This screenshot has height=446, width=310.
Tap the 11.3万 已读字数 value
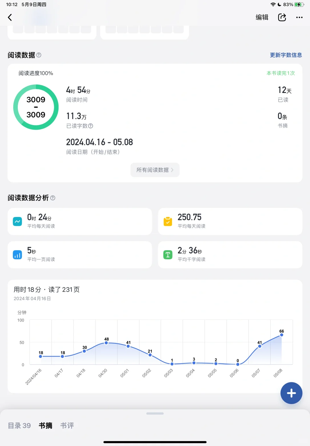tap(76, 116)
